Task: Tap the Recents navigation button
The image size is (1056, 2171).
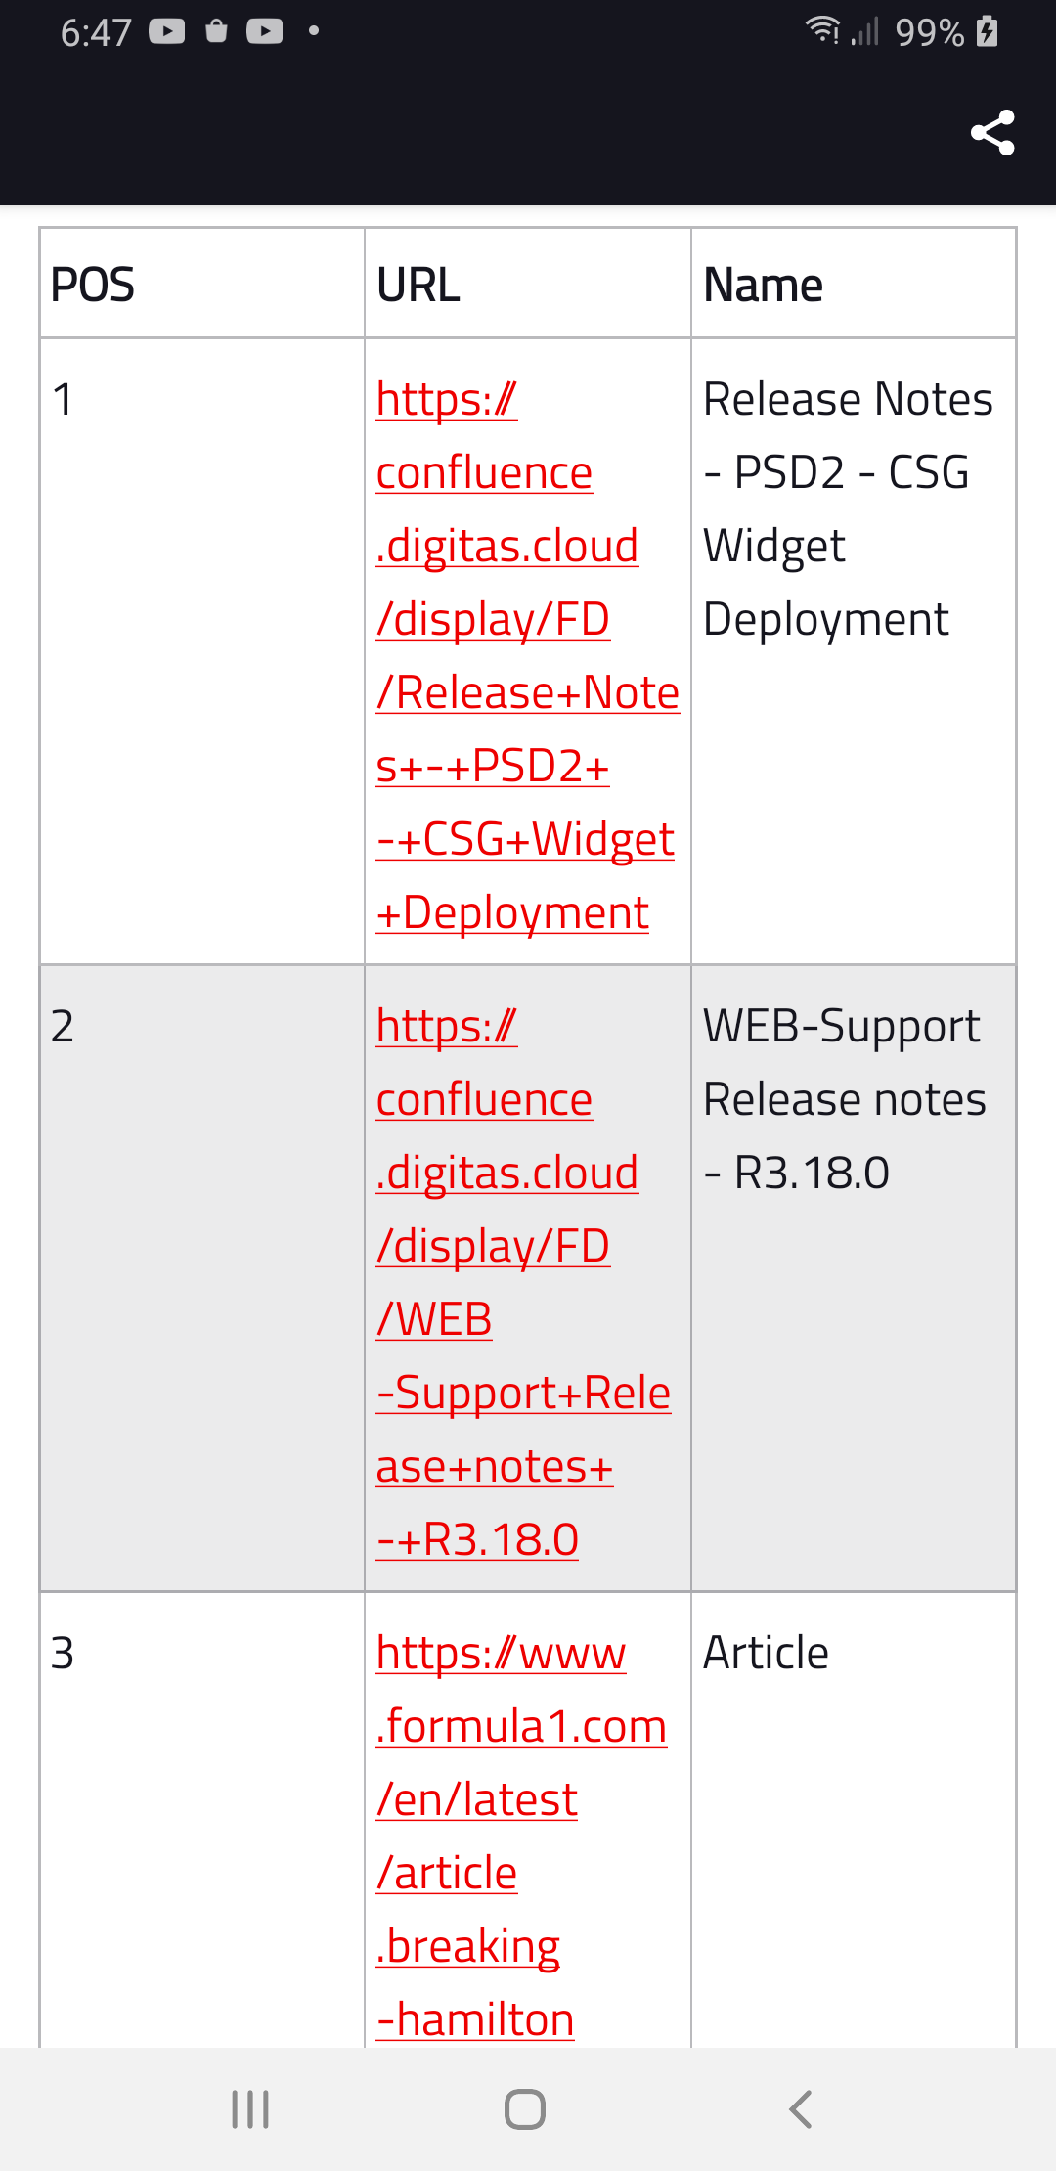Action: click(249, 2109)
